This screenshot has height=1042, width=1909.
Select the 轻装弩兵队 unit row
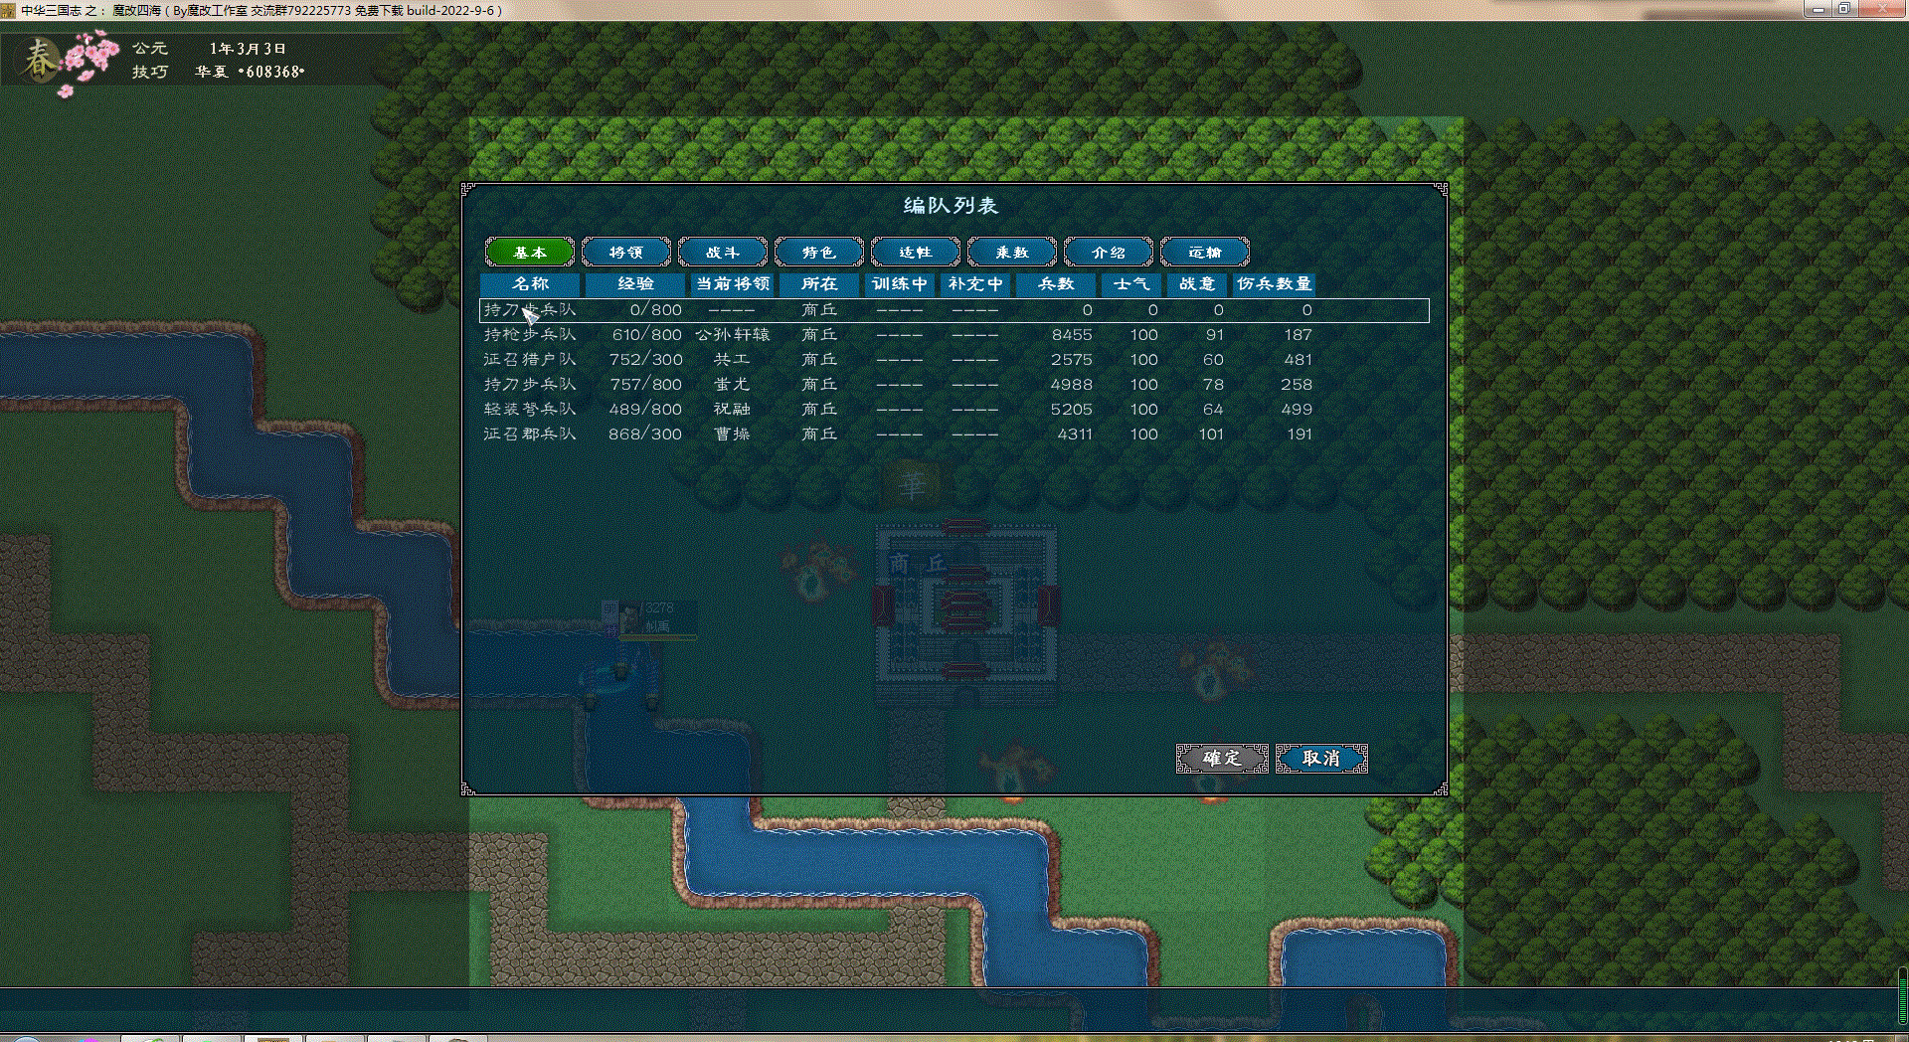point(954,410)
